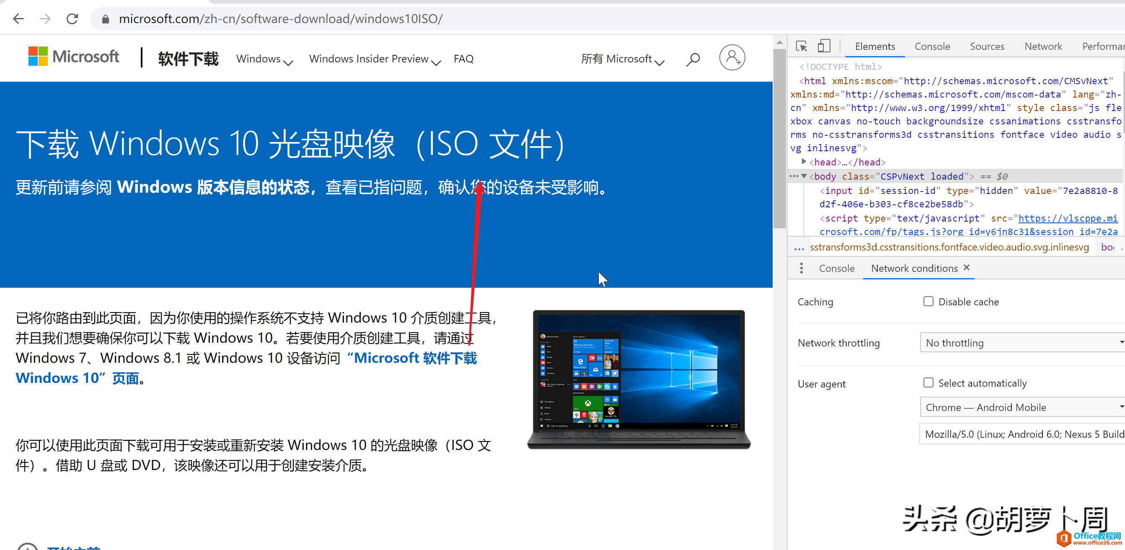Select the DOCTYPE html line
1125x550 pixels.
pyautogui.click(x=840, y=67)
